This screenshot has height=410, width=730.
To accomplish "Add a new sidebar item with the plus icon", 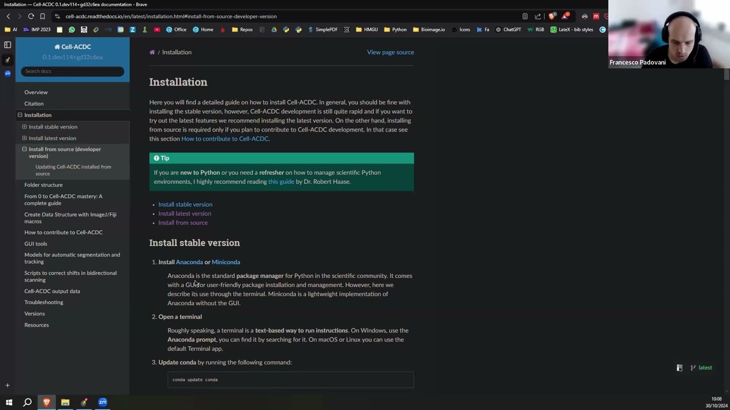I will (7, 386).
